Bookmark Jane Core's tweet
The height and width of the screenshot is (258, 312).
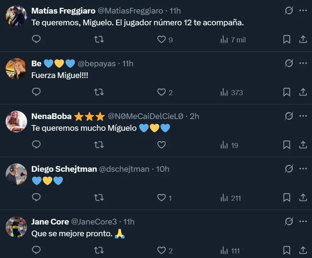[287, 251]
